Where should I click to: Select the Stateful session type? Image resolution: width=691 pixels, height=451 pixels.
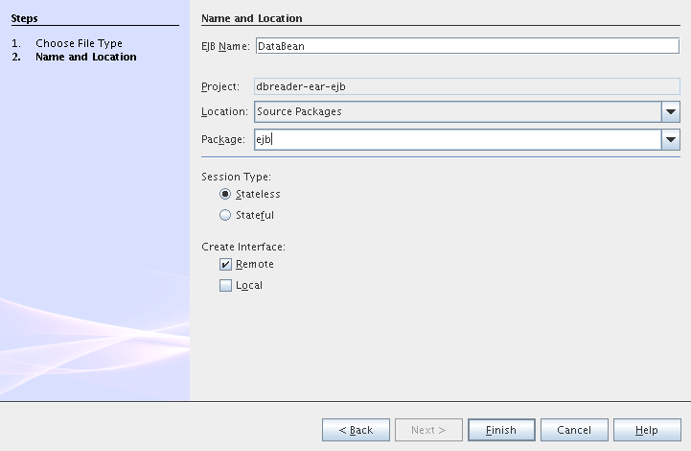coord(225,215)
